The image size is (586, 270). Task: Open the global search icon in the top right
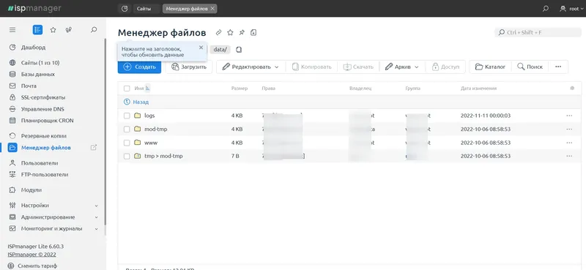[x=546, y=9]
